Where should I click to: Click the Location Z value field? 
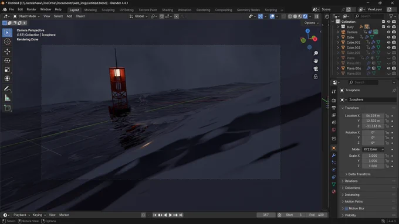373,126
